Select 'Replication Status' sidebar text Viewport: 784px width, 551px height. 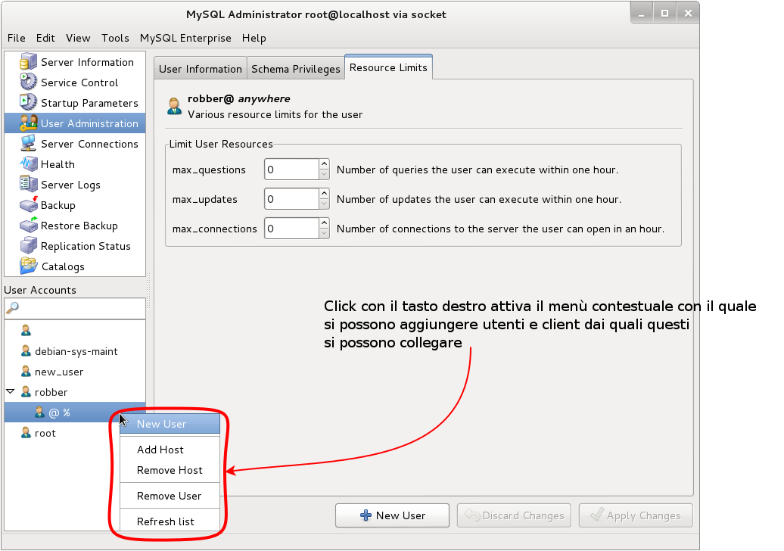[86, 247]
